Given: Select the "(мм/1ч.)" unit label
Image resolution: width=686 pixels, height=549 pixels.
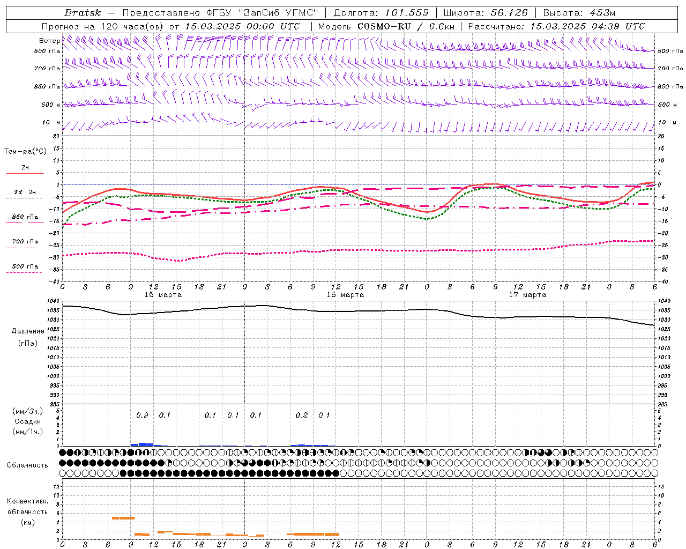Looking at the screenshot, I should coord(28,432).
